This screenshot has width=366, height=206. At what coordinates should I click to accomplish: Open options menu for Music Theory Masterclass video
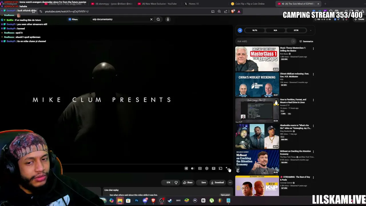pos(313,49)
